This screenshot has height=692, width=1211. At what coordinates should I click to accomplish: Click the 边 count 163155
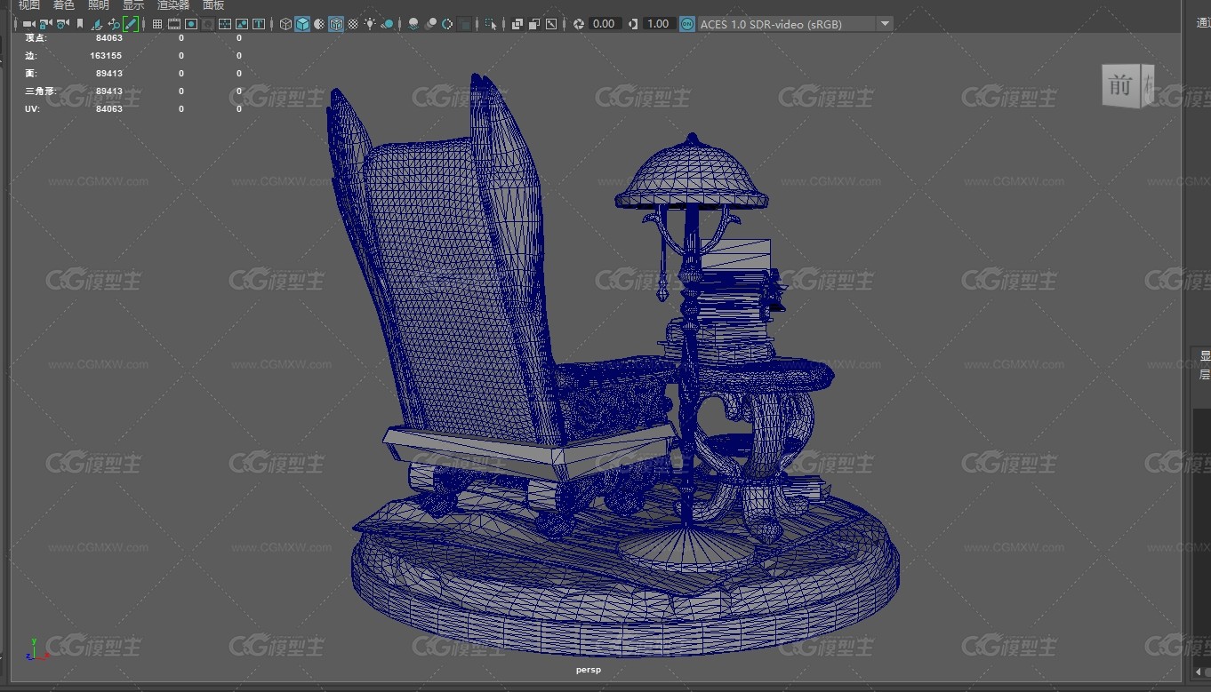click(106, 55)
